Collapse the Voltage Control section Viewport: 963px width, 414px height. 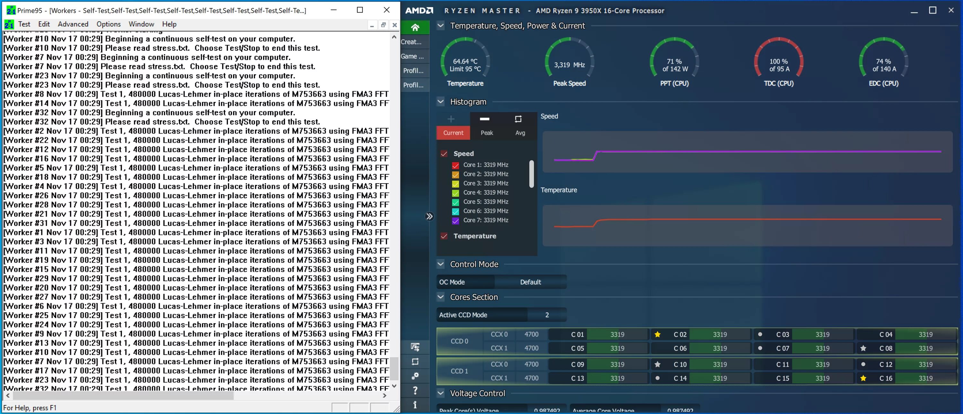coord(441,393)
